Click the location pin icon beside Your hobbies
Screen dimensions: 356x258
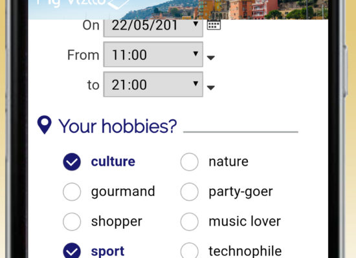pyautogui.click(x=44, y=124)
